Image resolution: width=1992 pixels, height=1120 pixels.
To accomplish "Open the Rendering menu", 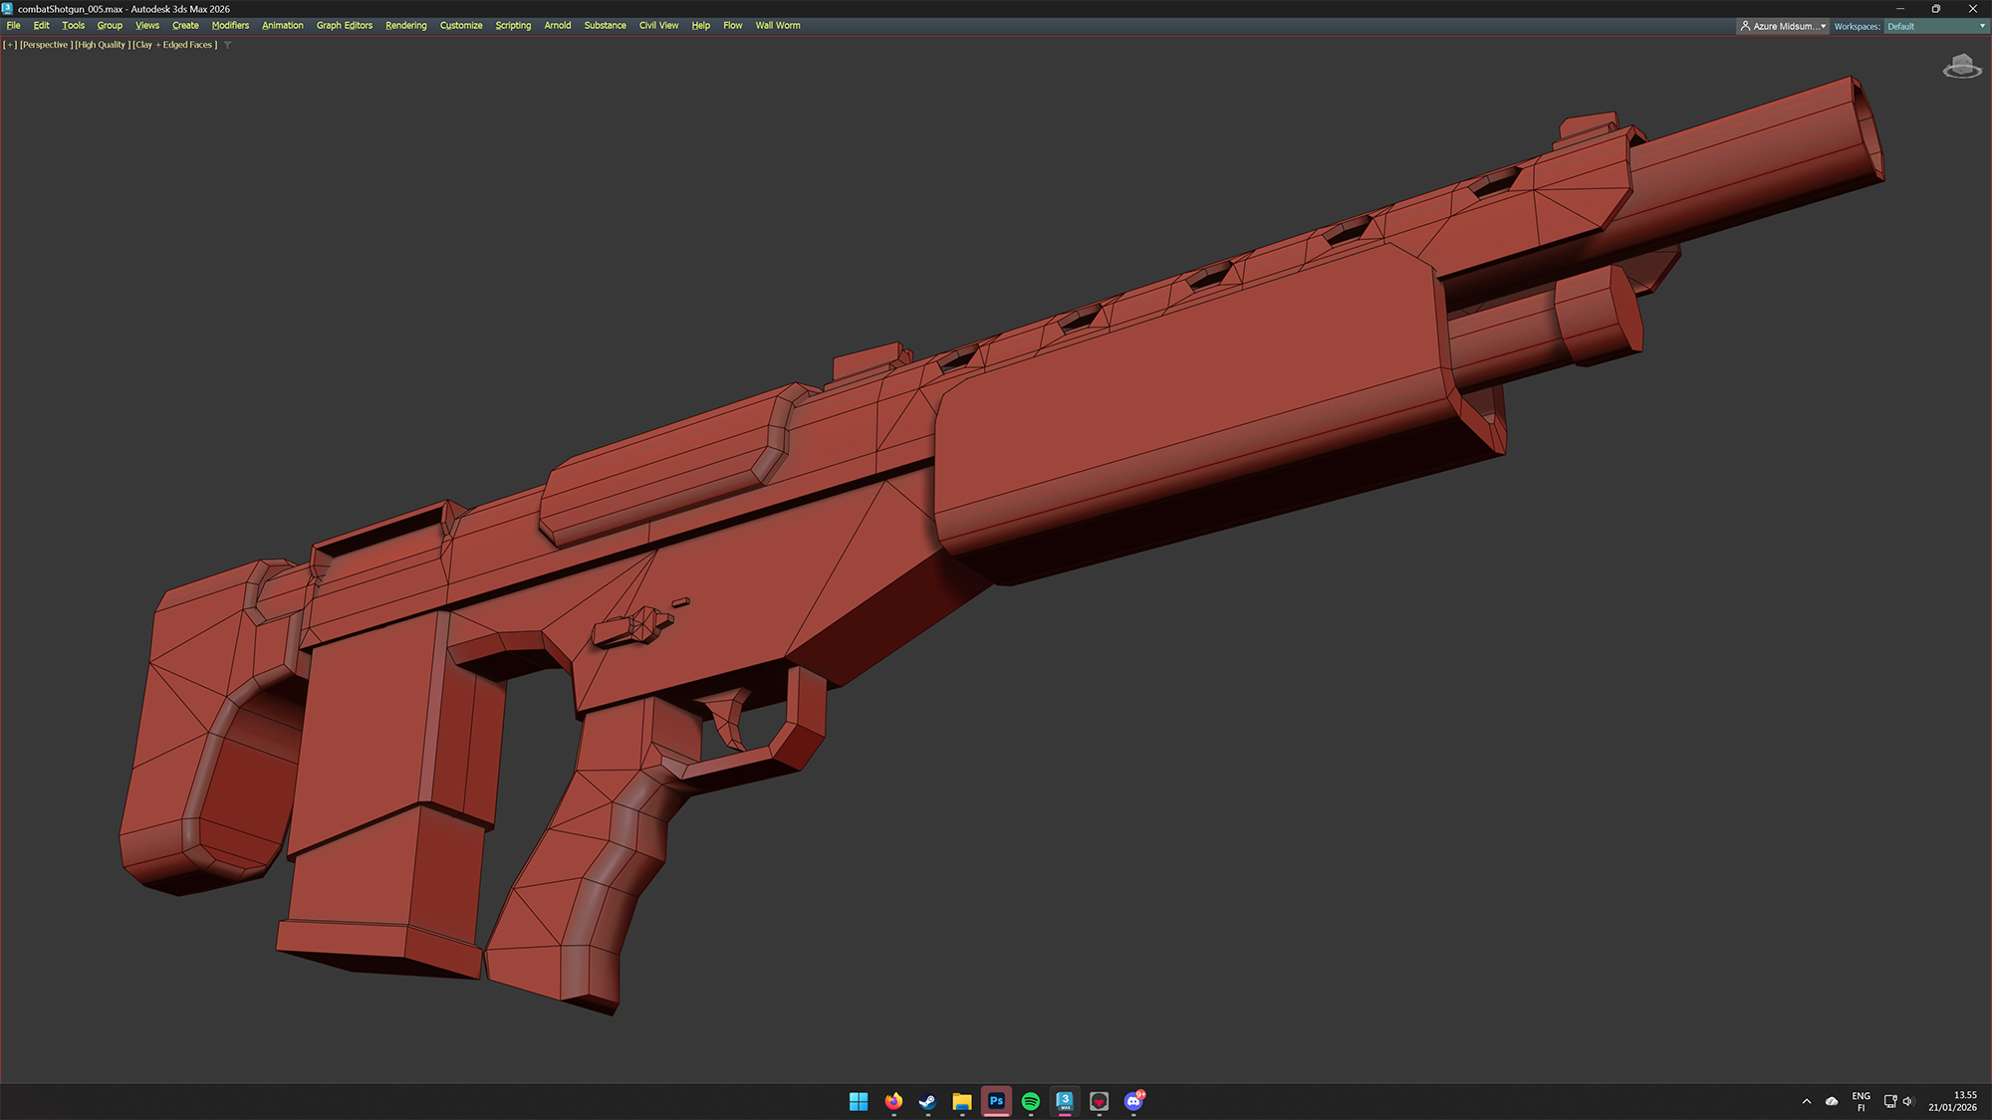I will 405,25.
